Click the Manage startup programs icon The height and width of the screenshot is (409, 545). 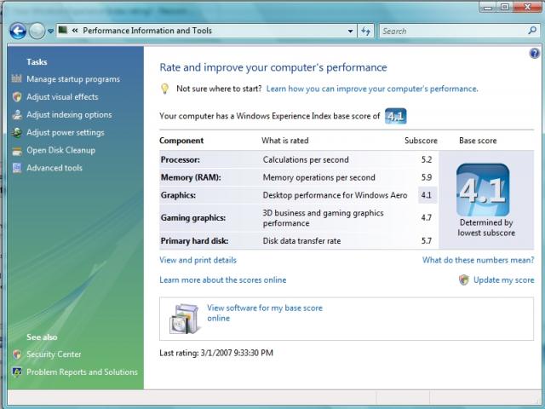[17, 79]
